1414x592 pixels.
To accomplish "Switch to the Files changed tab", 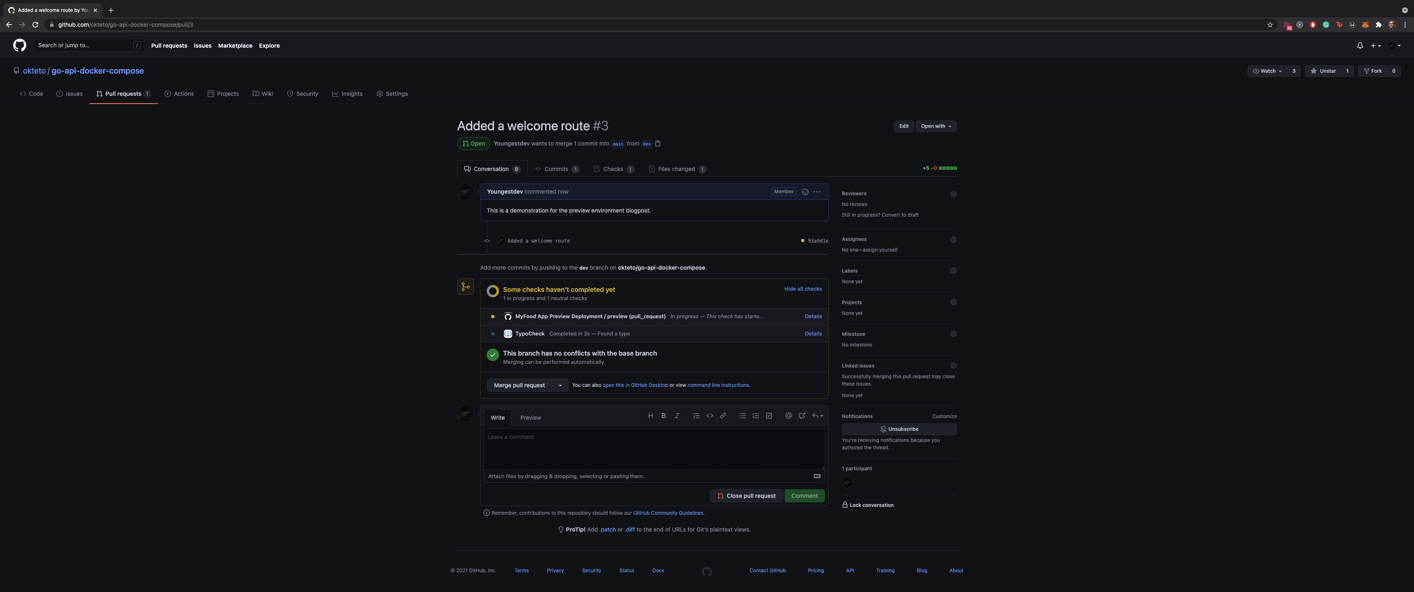I will pos(676,169).
